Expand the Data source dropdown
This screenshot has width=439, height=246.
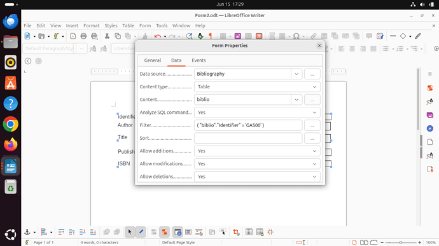[x=296, y=74]
